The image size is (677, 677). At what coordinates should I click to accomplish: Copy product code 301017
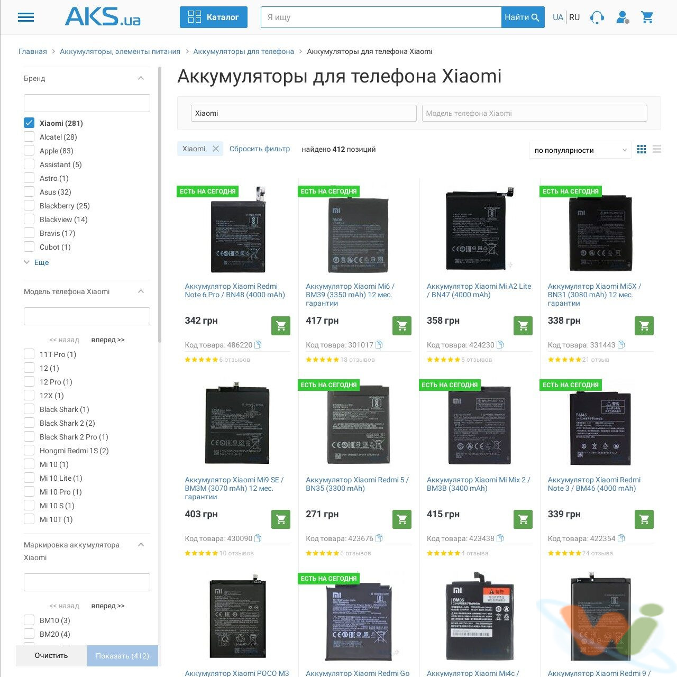point(379,345)
